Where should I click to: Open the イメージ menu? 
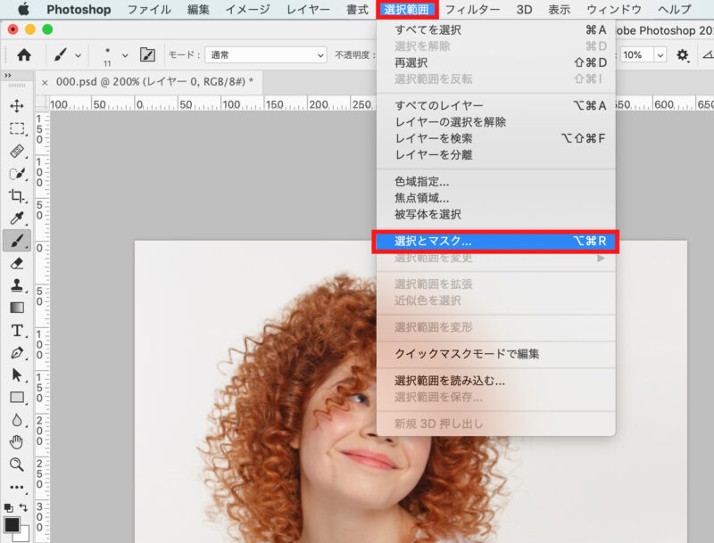click(x=248, y=10)
